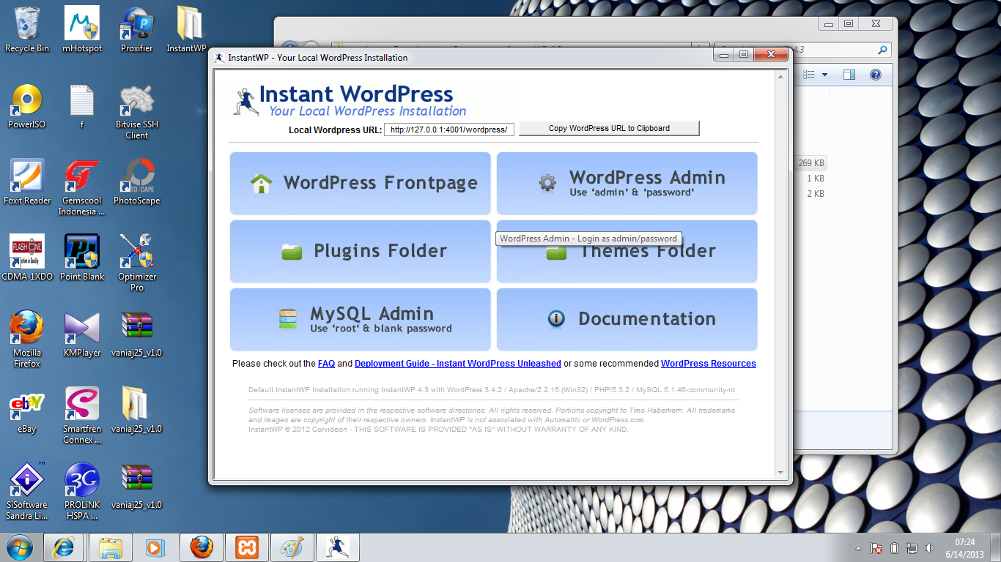
Task: Select the InstantWP folder on desktop
Action: pos(187,30)
